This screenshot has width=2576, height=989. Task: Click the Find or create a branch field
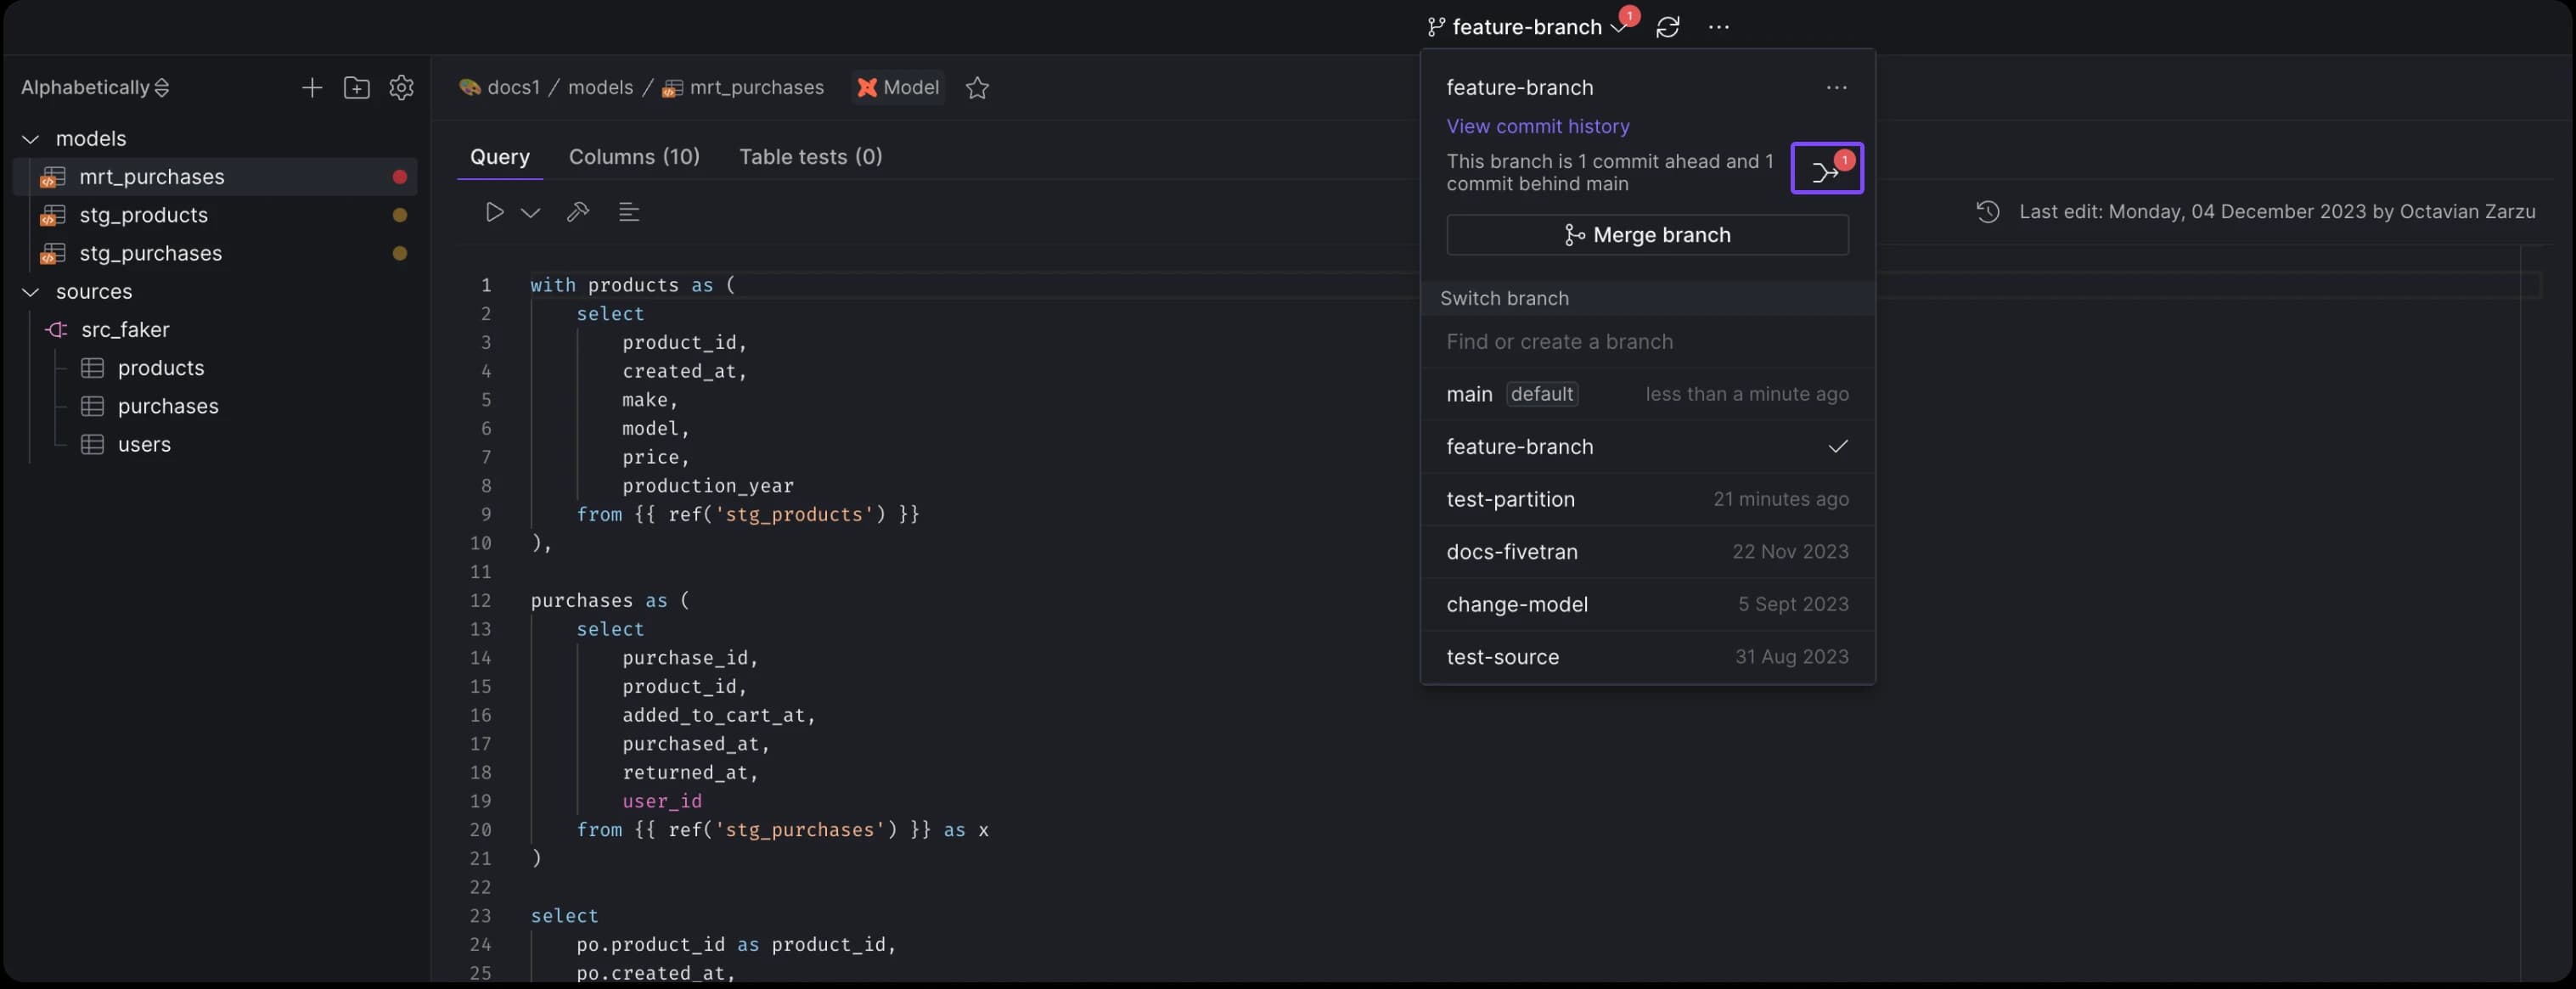[x=1648, y=340]
